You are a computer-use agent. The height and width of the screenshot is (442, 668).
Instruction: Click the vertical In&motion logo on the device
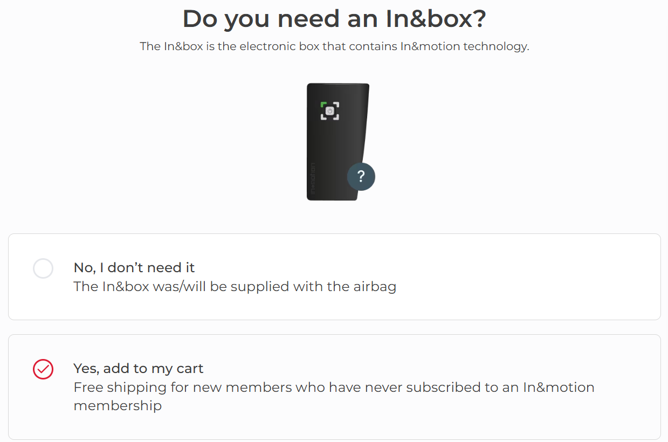[313, 179]
